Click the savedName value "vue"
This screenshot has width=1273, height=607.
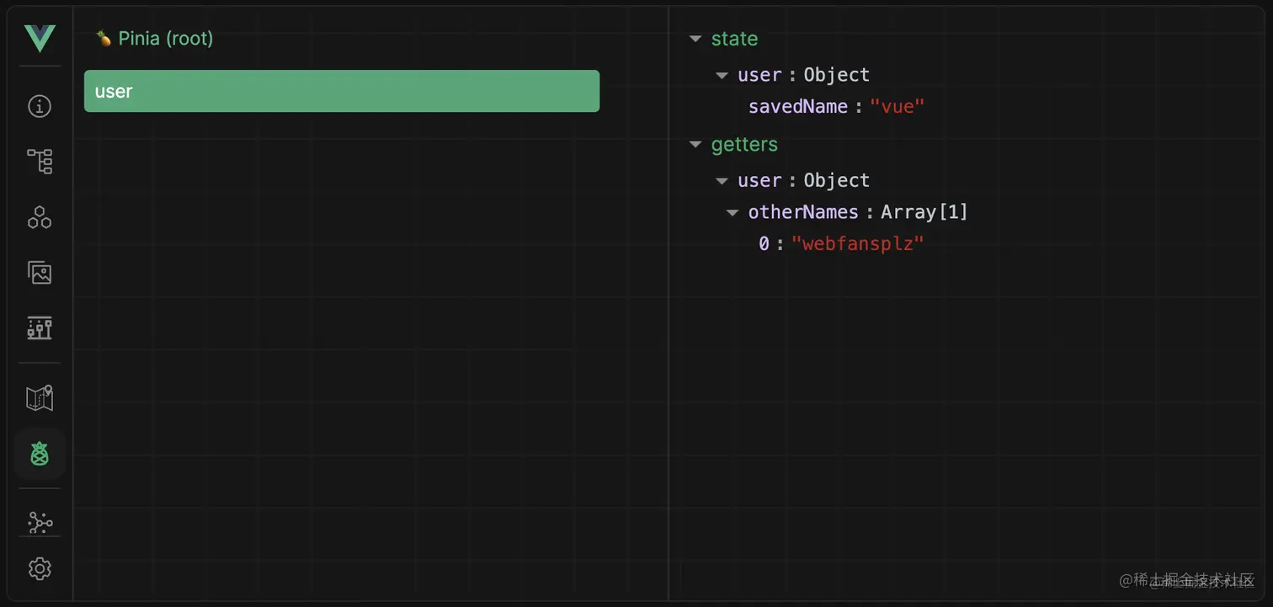(897, 107)
